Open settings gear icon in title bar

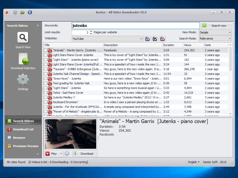[x=15, y=12]
